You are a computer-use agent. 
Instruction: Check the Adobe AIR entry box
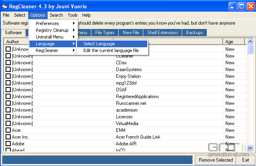pyautogui.click(x=8, y=144)
